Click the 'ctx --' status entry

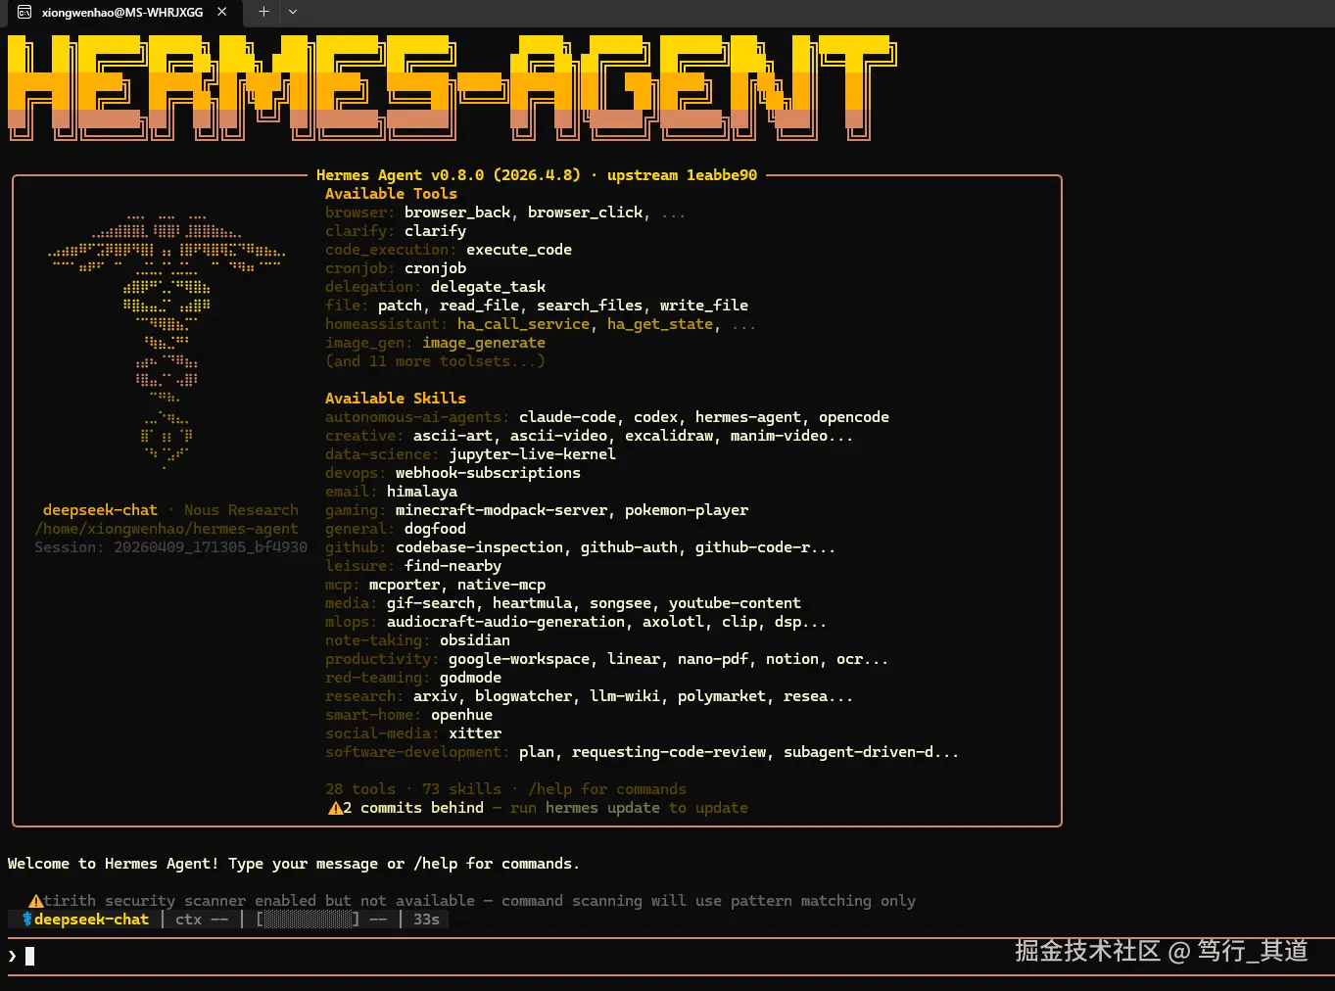pyautogui.click(x=202, y=920)
